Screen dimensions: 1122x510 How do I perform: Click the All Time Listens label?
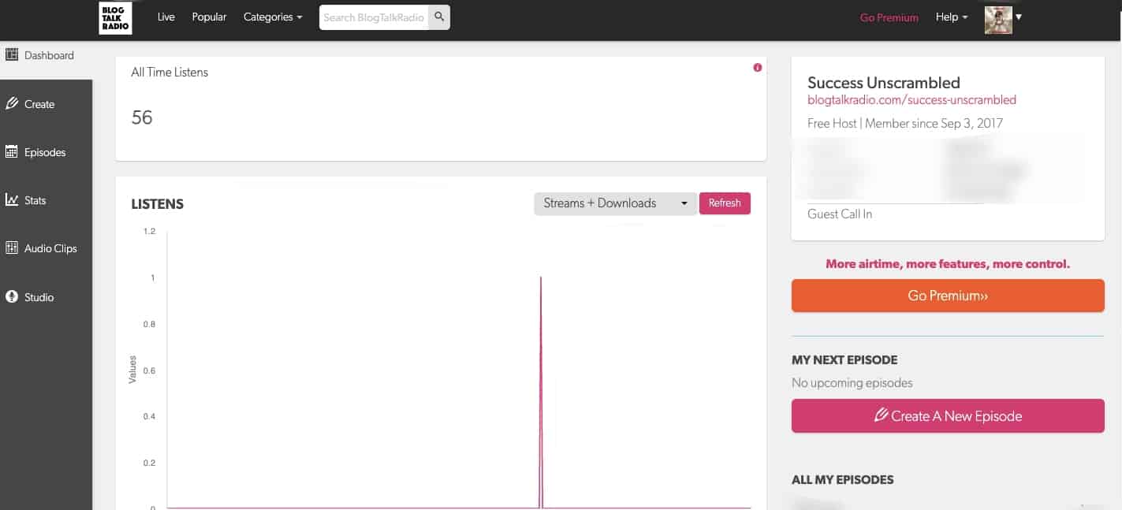click(x=170, y=72)
